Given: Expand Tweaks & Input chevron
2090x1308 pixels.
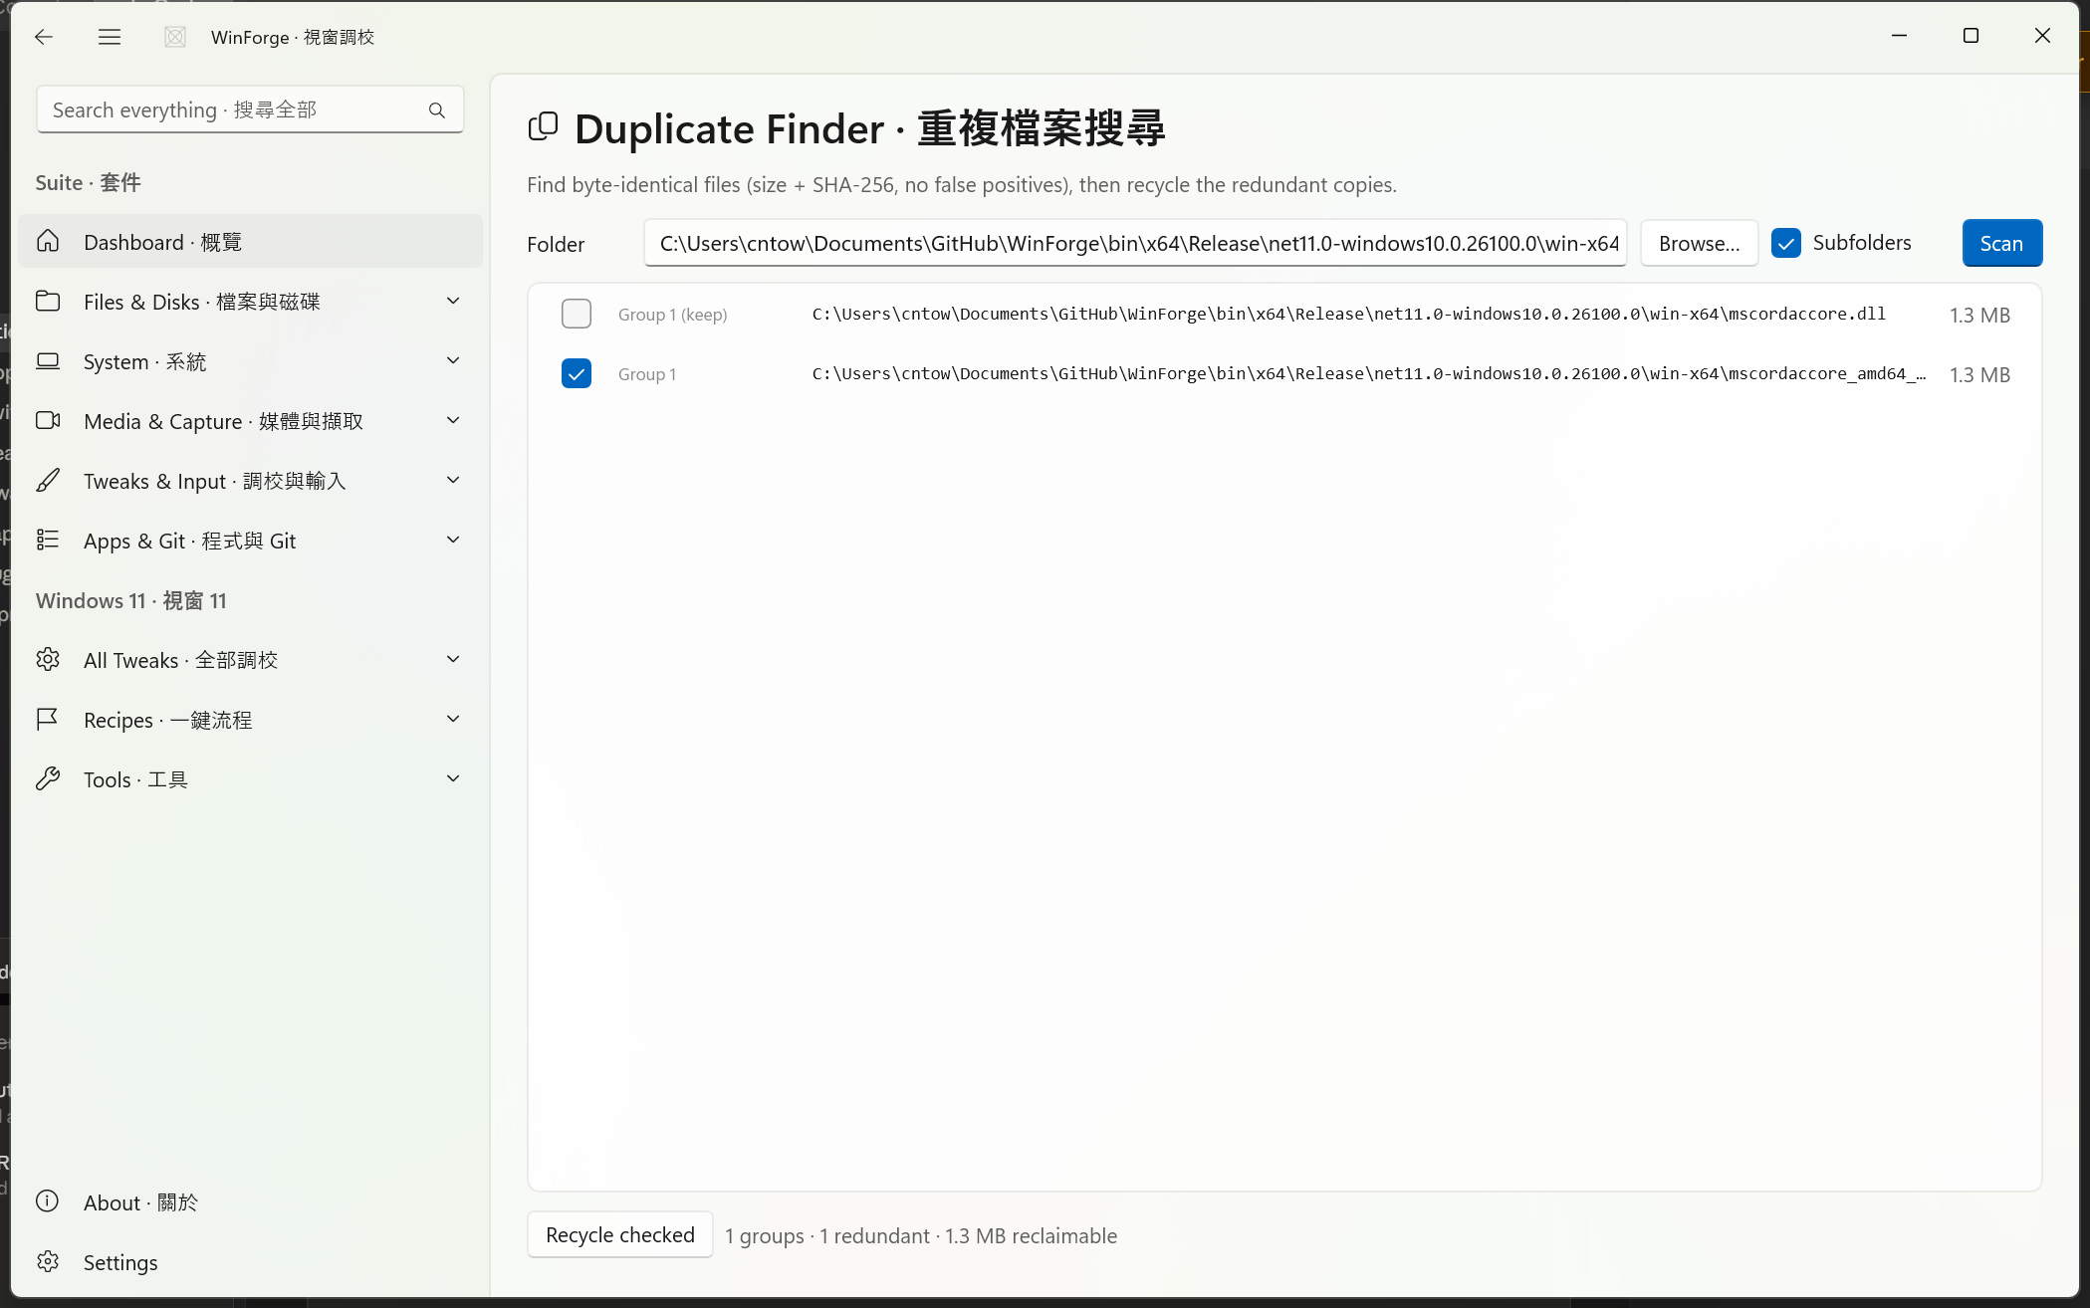Looking at the screenshot, I should (x=453, y=480).
